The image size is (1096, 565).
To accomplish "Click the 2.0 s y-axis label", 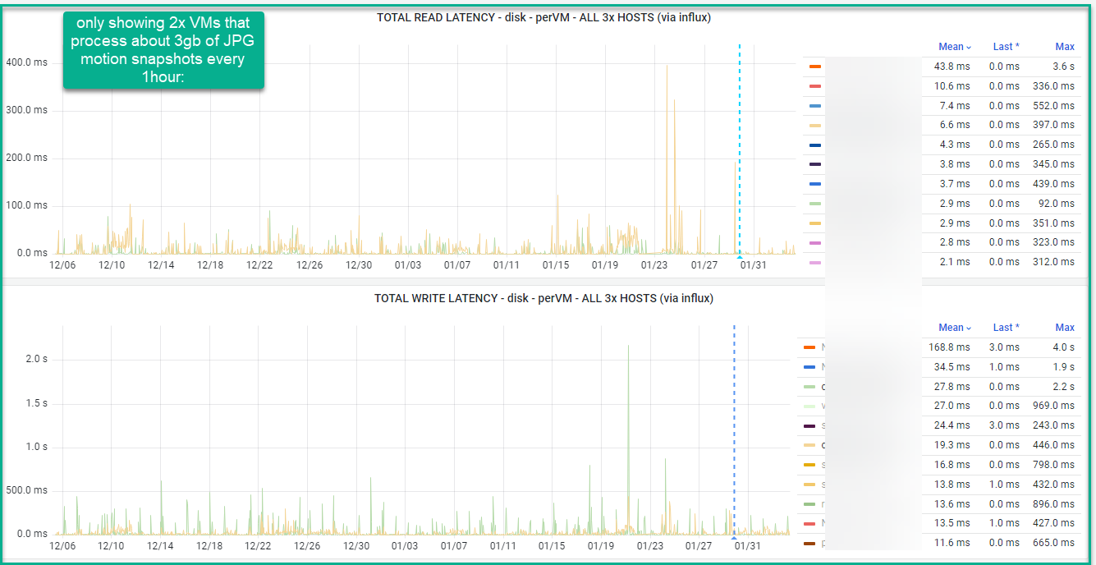I will click(35, 360).
